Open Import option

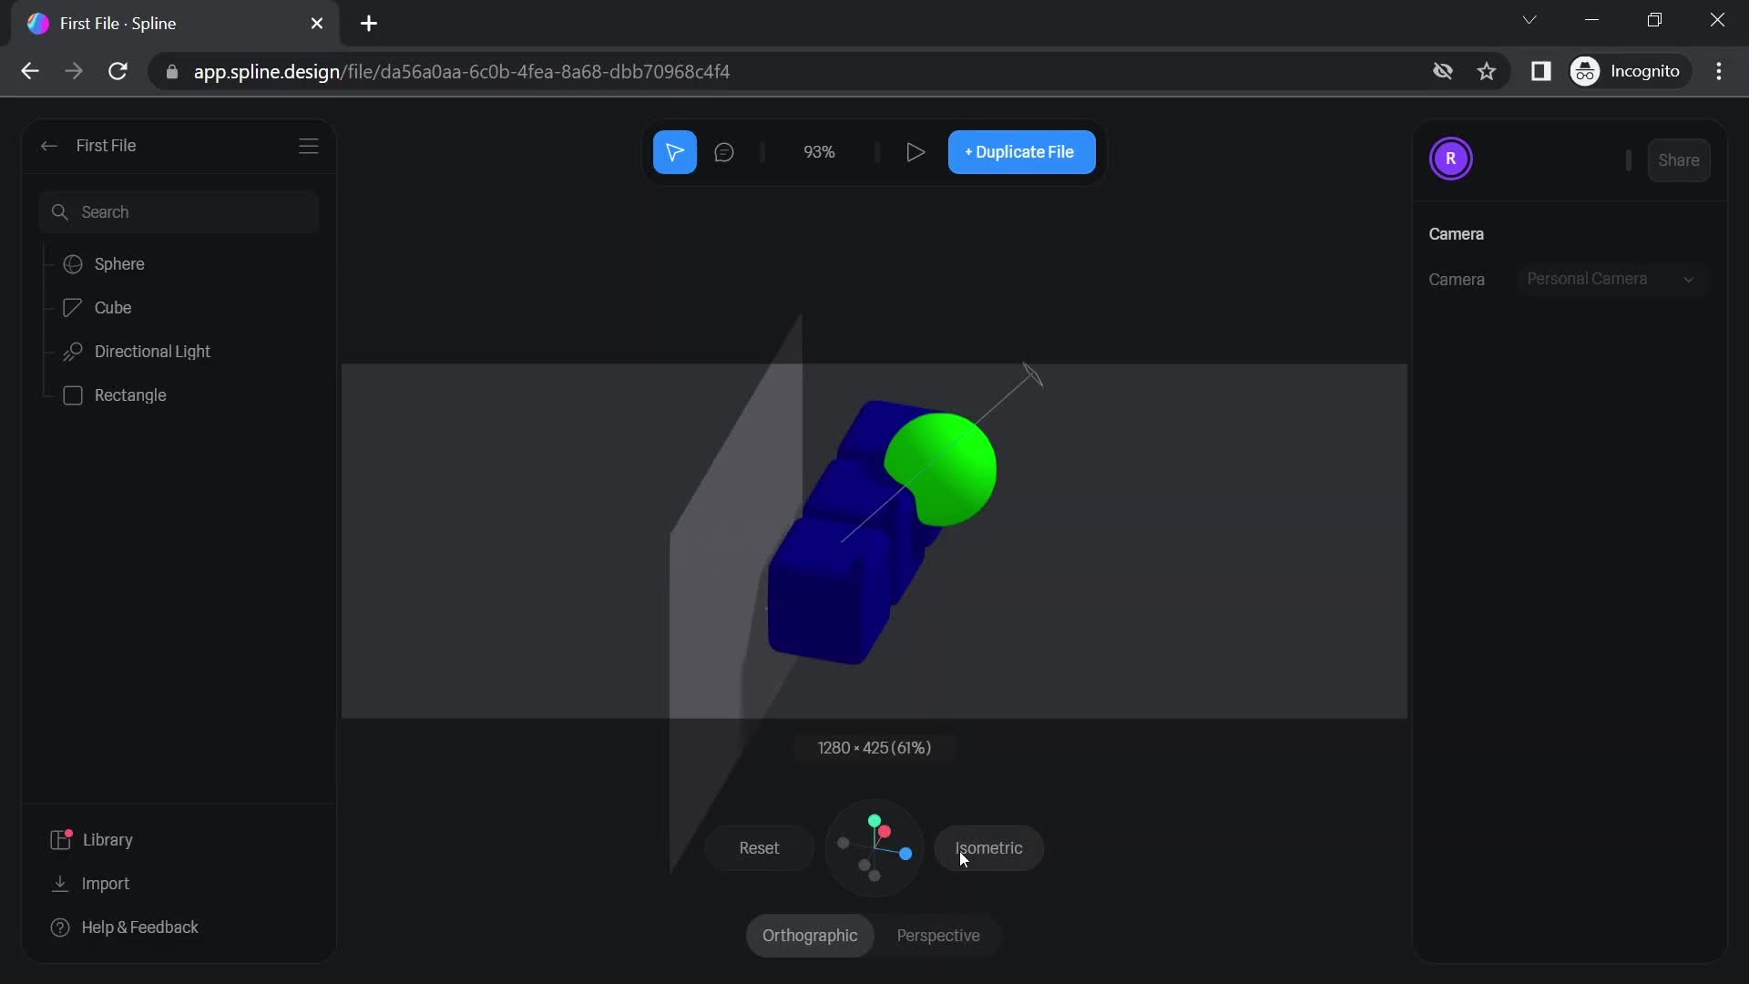90,884
